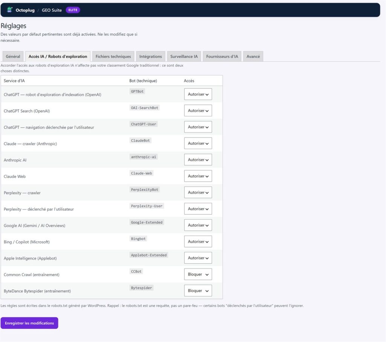
Task: Click ByteDance Bytespider (entraînement) label
Action: click(x=37, y=291)
